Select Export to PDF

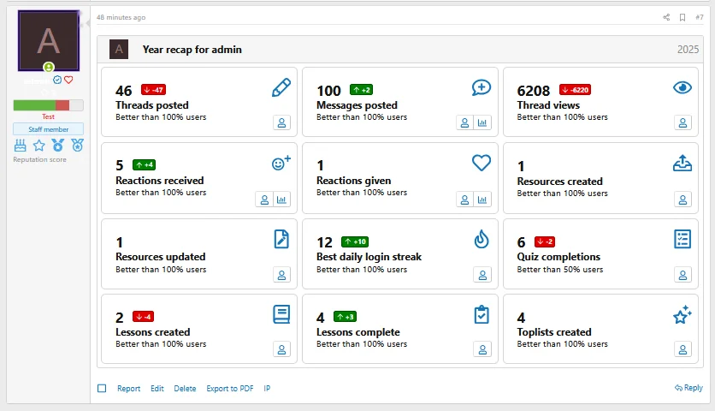point(230,389)
